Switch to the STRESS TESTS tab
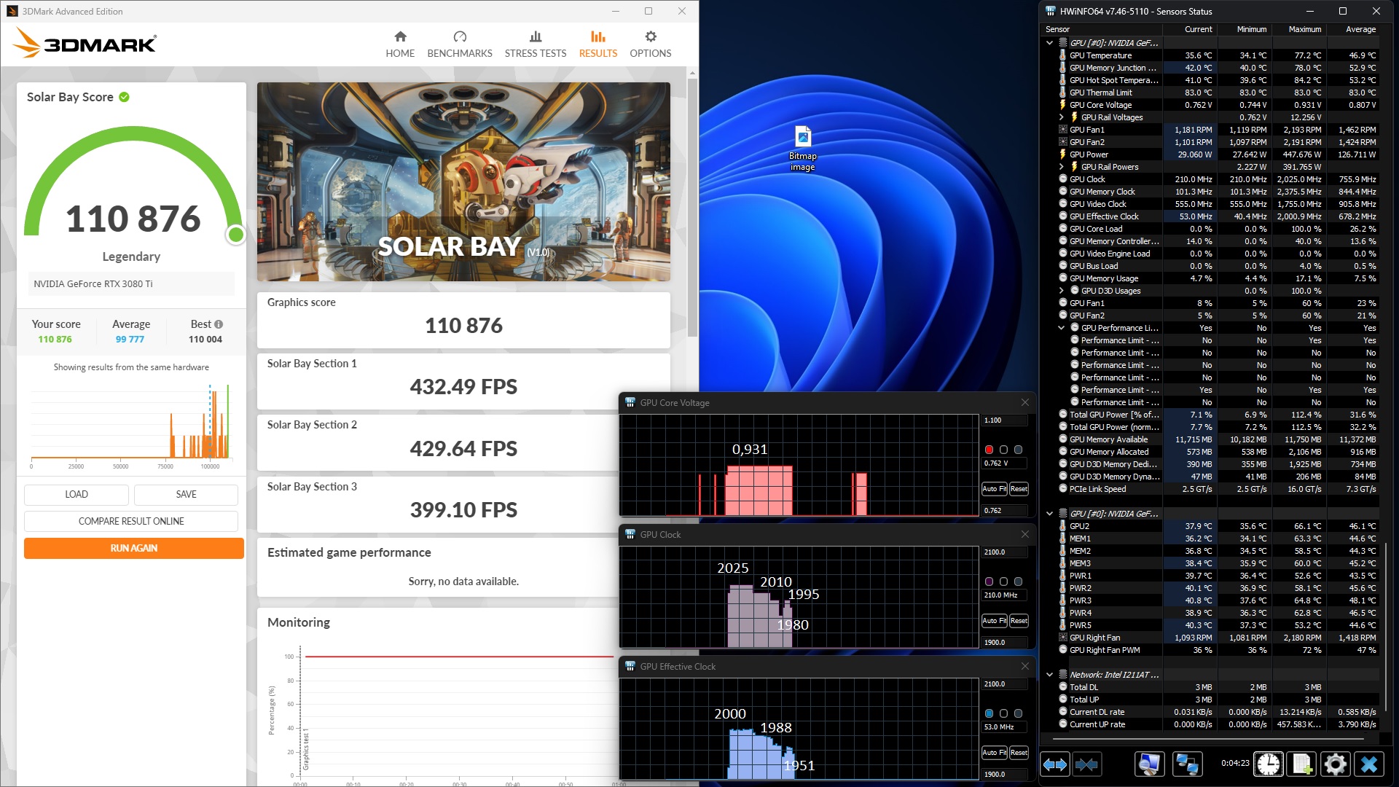The height and width of the screenshot is (787, 1399). pos(535,44)
